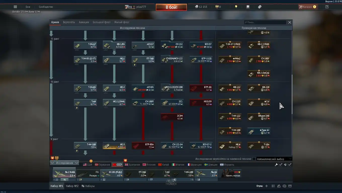Switch to the Вертолёты tab
The width and height of the screenshot is (342, 193).
coord(69,22)
